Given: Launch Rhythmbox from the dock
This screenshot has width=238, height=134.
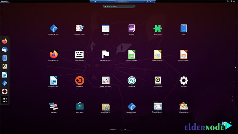Looking at the screenshot, I should coord(5,66).
